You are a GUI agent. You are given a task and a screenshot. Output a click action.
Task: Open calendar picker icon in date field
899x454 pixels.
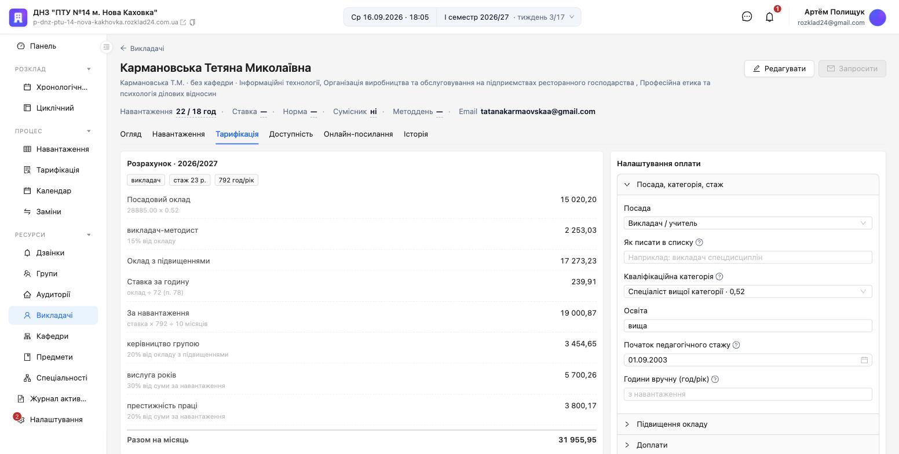(864, 360)
